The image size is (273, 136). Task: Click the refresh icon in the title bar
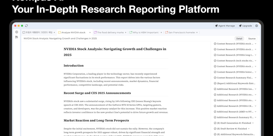[26, 26]
